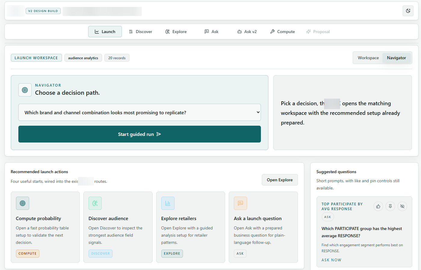Image resolution: width=421 pixels, height=270 pixels.
Task: Hide the Top Participate suggested question
Action: [x=402, y=206]
